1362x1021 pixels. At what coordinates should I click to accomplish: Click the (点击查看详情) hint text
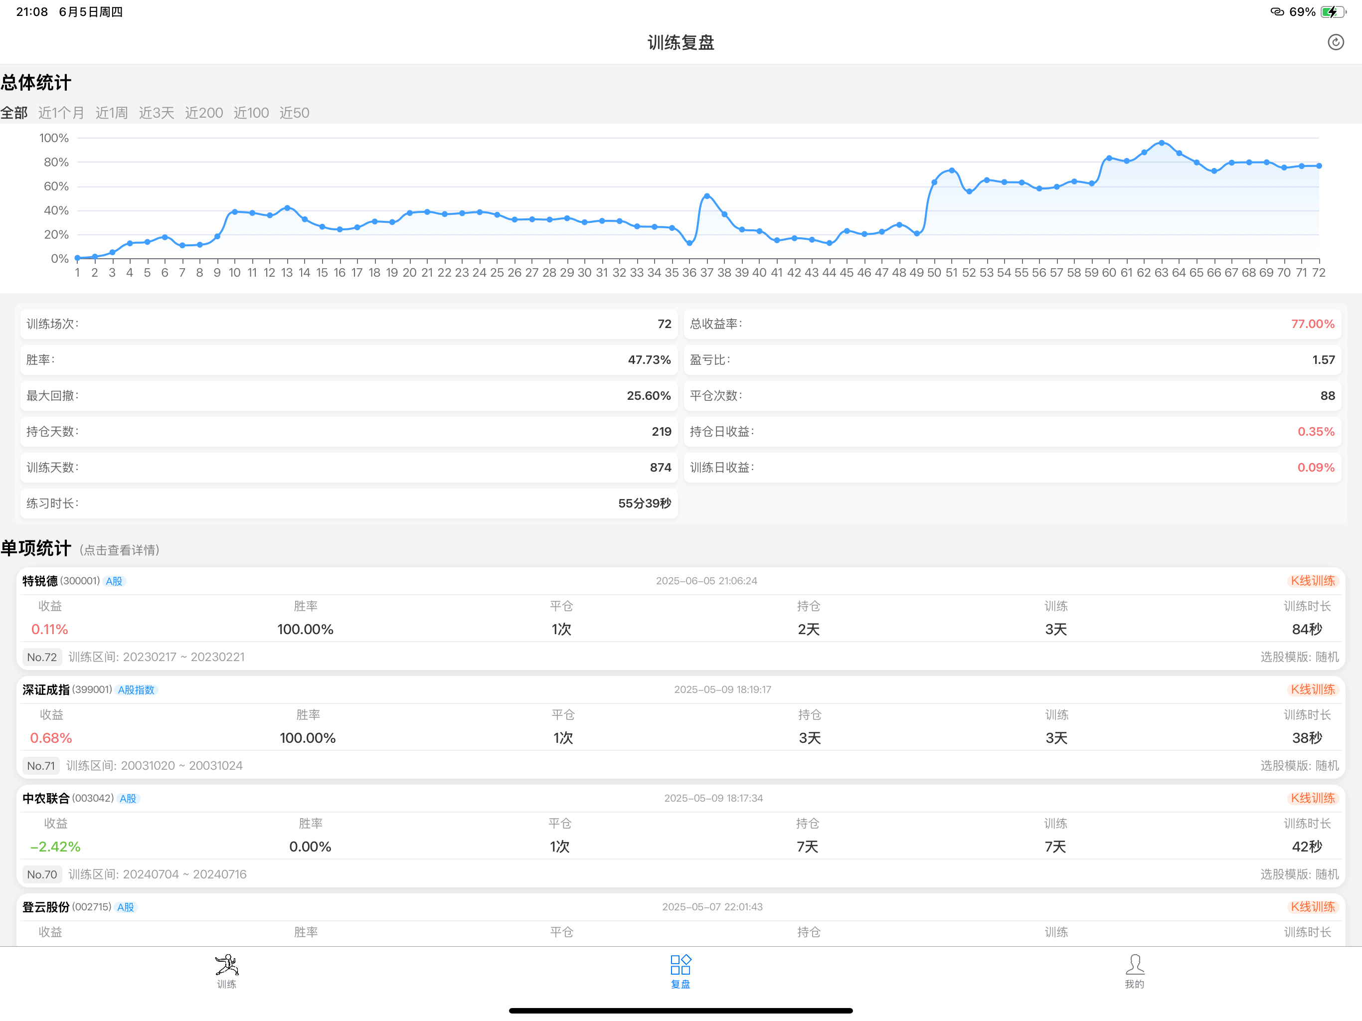click(120, 550)
